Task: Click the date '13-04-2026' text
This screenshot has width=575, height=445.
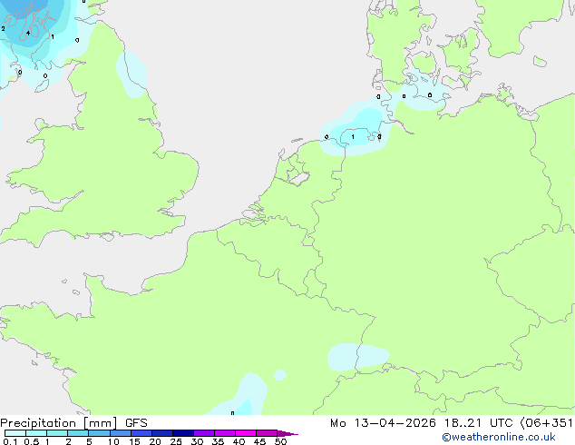Action: coord(395,423)
